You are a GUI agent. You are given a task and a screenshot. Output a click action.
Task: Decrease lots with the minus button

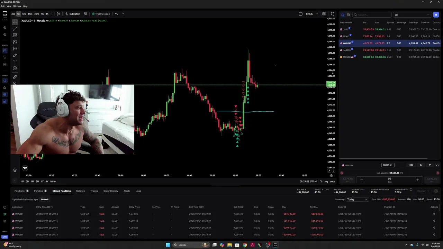pos(362,180)
